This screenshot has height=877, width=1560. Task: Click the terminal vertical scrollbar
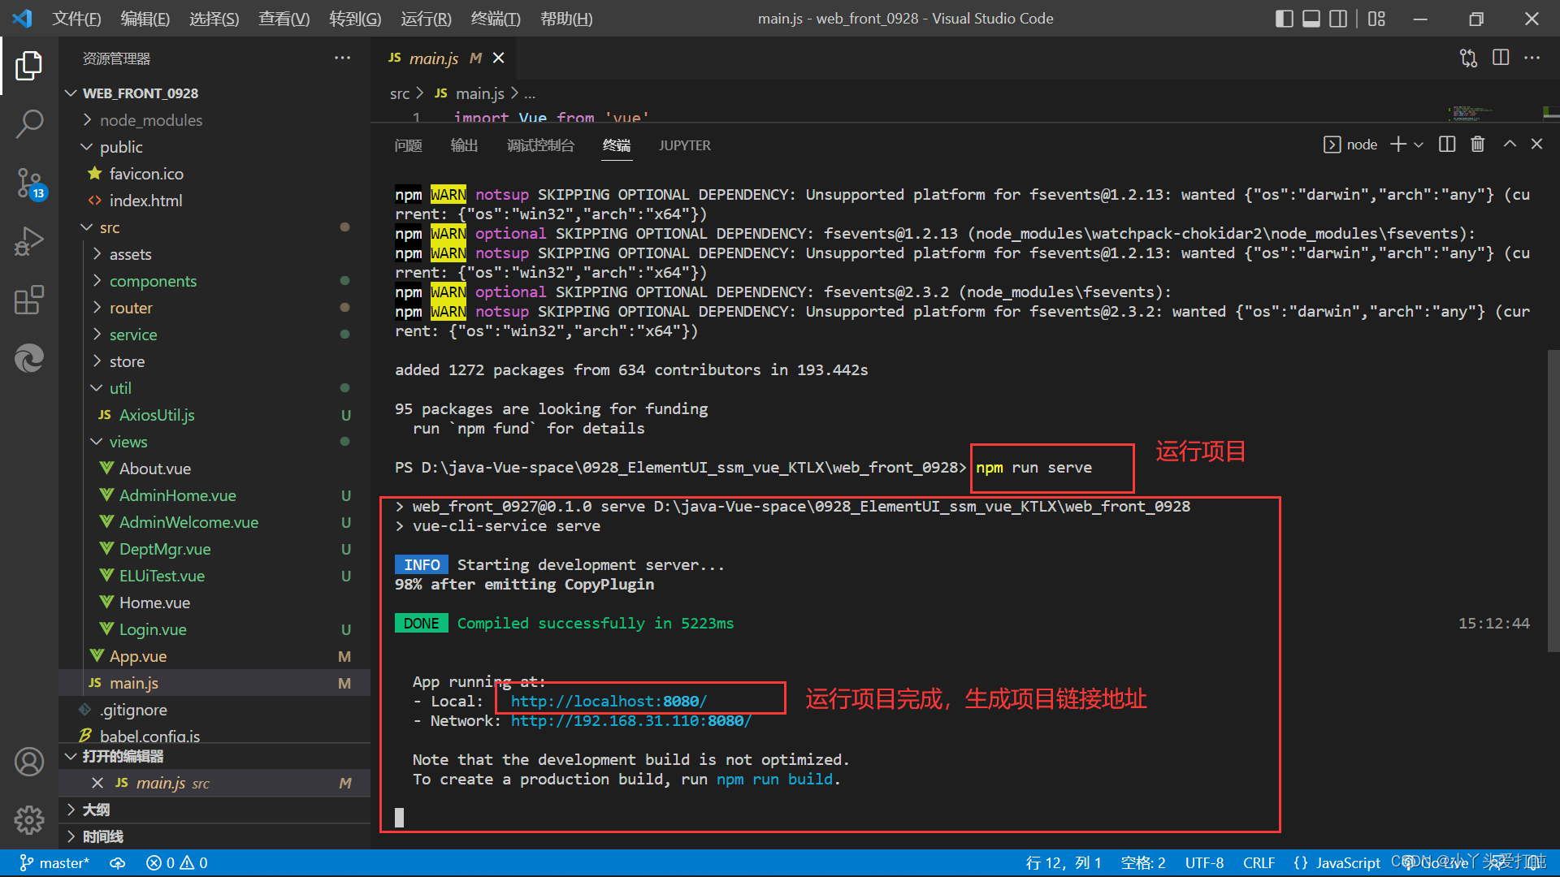click(x=1553, y=501)
